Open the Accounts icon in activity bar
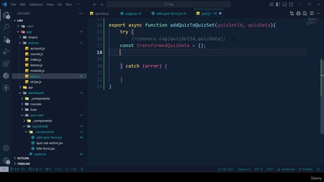324x182 pixels. [x=6, y=148]
